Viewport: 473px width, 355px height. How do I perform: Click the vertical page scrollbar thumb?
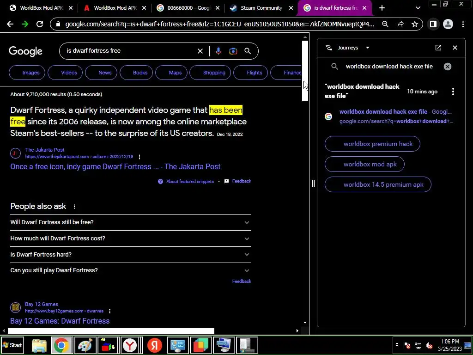coord(305,71)
